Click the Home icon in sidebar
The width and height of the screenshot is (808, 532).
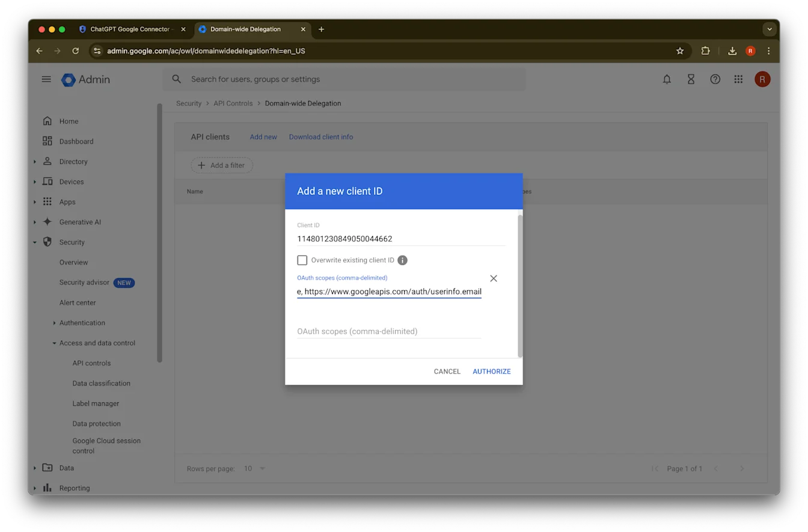click(47, 121)
